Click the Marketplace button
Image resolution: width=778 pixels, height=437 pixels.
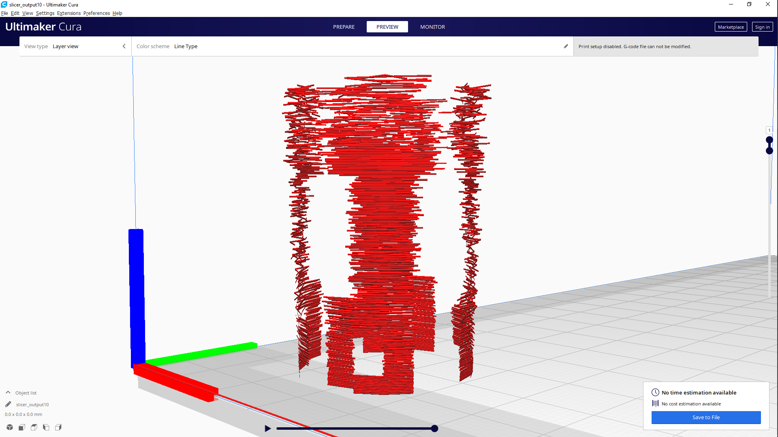click(731, 27)
